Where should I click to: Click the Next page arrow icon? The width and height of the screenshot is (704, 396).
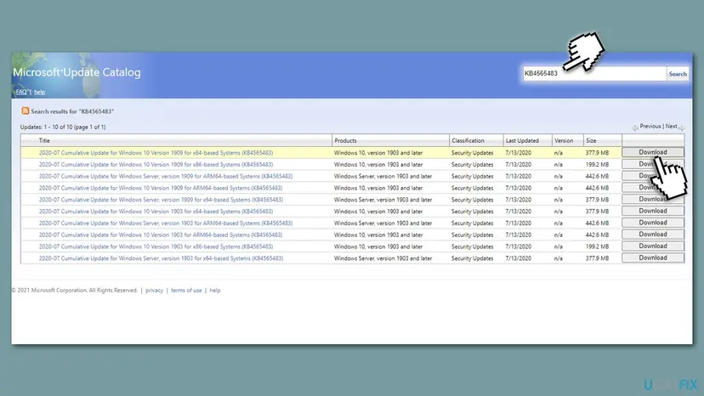681,128
